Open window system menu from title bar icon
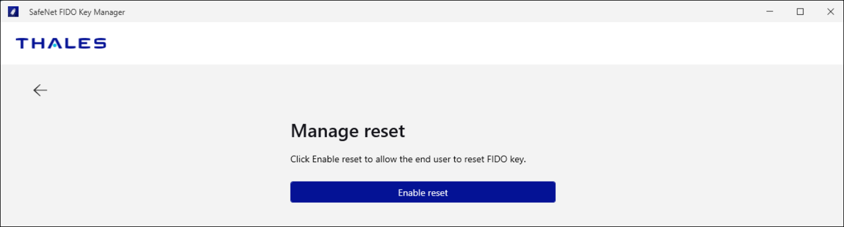The image size is (844, 227). pos(13,11)
